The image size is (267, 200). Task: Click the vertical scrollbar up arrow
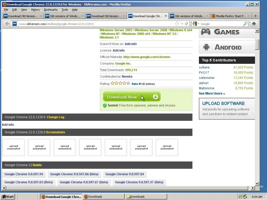coord(257,31)
